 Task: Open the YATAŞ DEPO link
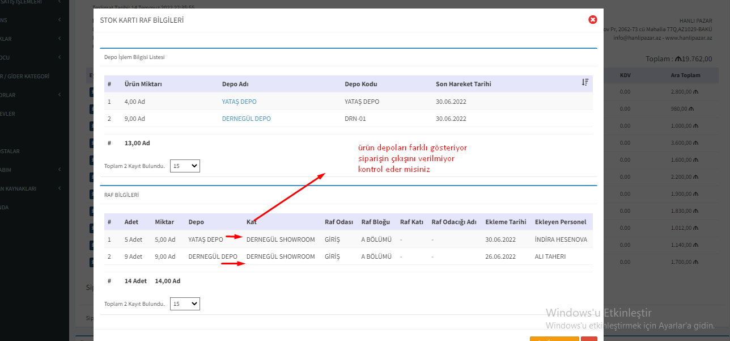coord(239,102)
